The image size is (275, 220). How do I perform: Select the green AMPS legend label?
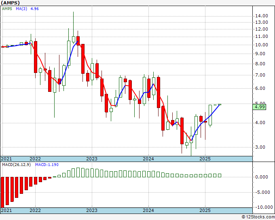tap(7, 9)
